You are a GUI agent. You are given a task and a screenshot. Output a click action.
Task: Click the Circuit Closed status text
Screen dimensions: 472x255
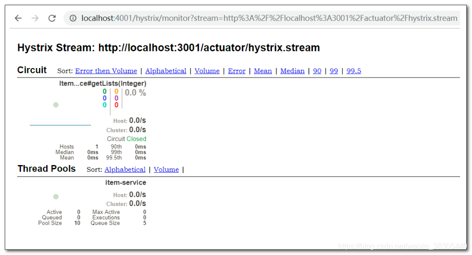[x=126, y=139]
